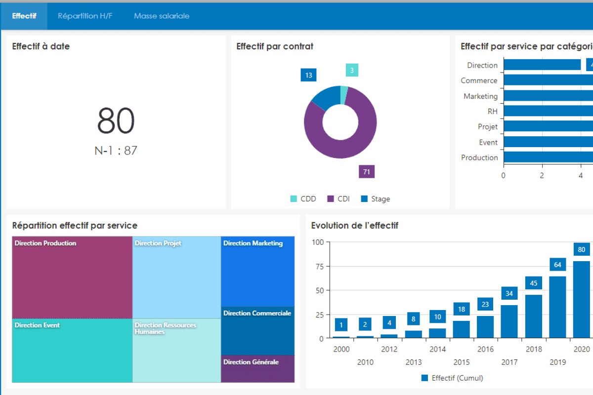The height and width of the screenshot is (395, 593).
Task: Switch to the Effectif tab
Action: click(x=24, y=16)
